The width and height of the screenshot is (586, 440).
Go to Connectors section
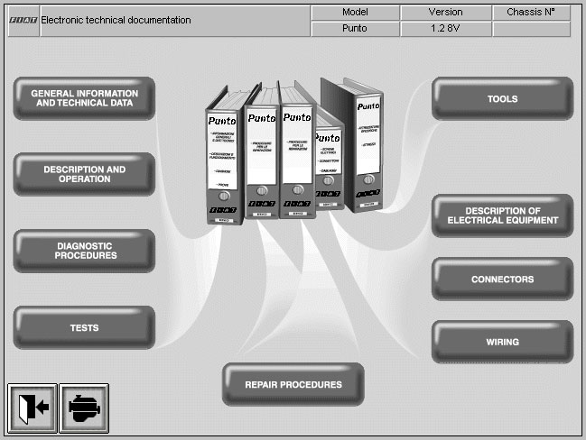pos(502,280)
